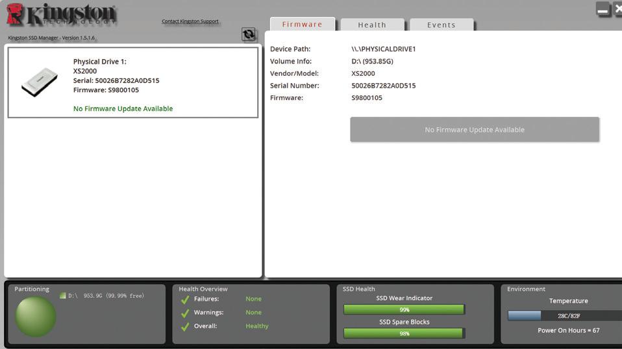Click the Serial Number label
The image size is (622, 349).
pyautogui.click(x=294, y=86)
